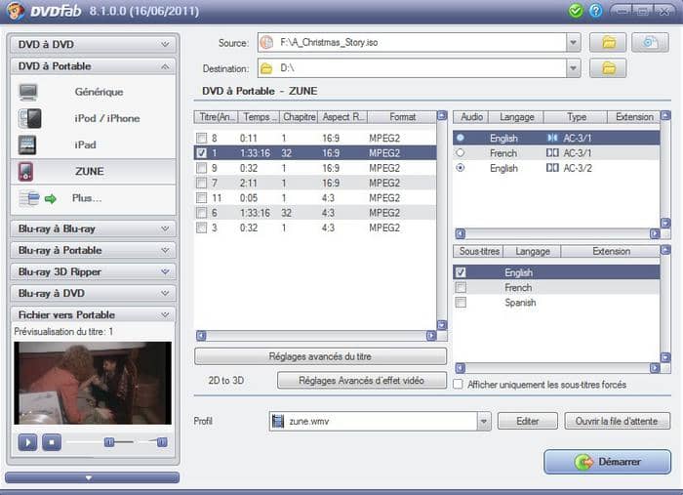Click the corner icon of title list header

pos(442,115)
